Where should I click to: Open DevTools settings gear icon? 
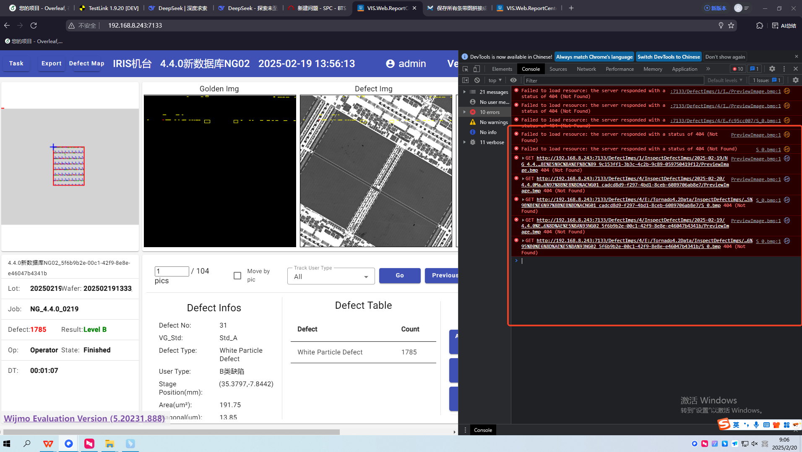(x=772, y=69)
